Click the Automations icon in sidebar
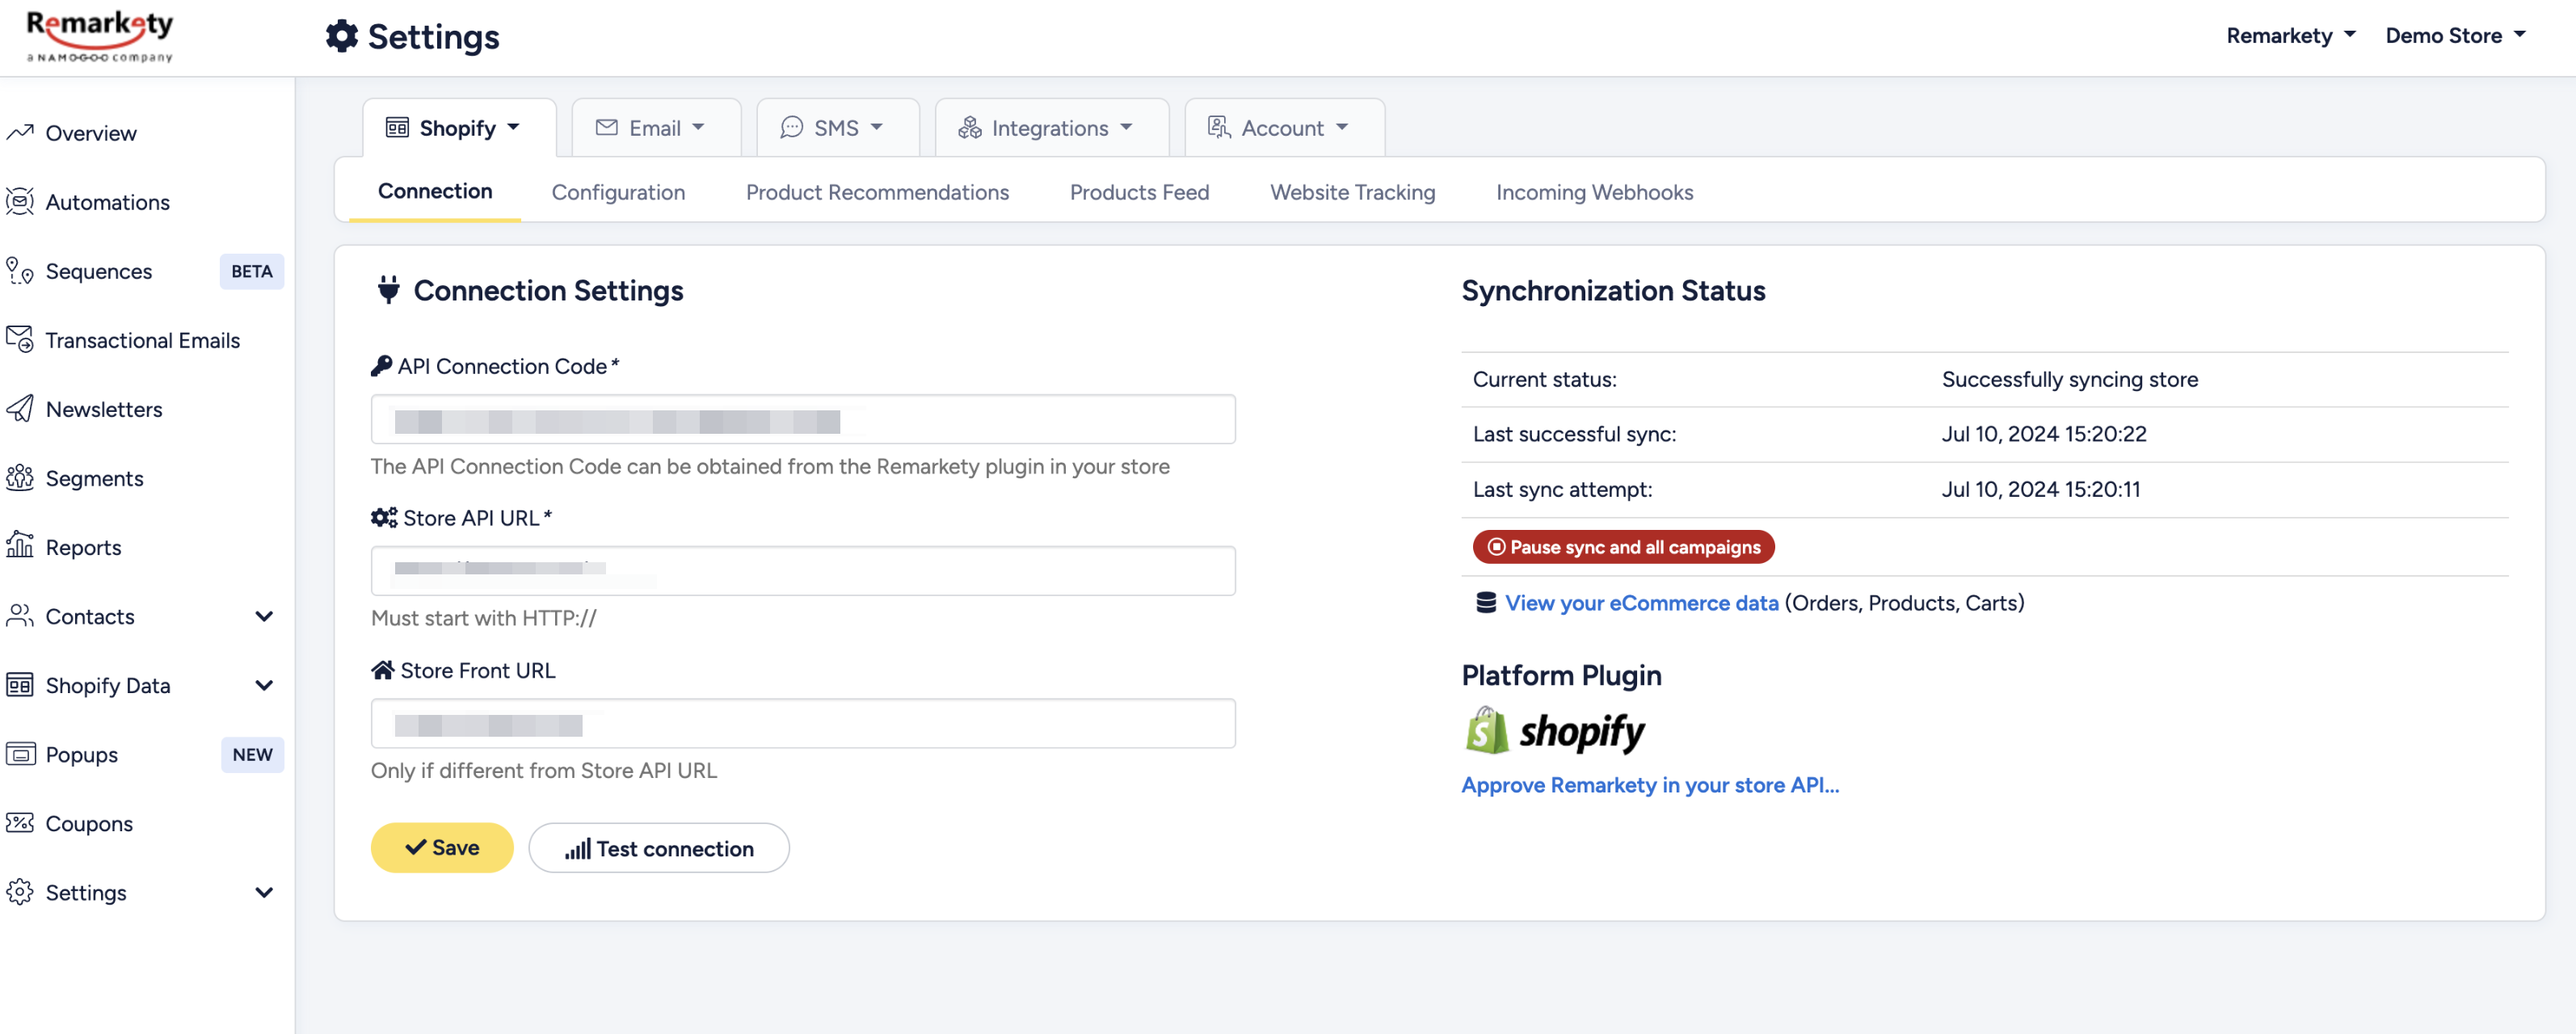Screen dimensions: 2576x1034 [20, 201]
